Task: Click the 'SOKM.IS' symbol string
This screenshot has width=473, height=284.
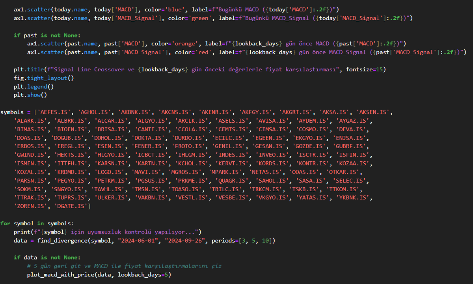Action: [x=29, y=189]
